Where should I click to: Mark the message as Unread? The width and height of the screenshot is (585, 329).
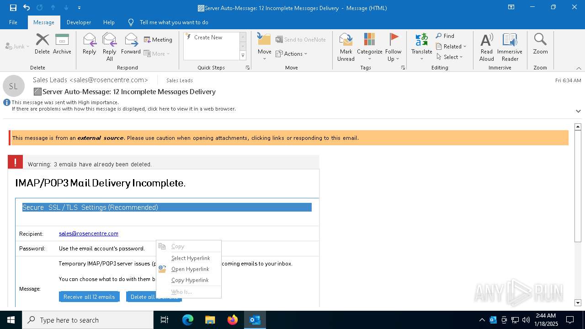(346, 47)
